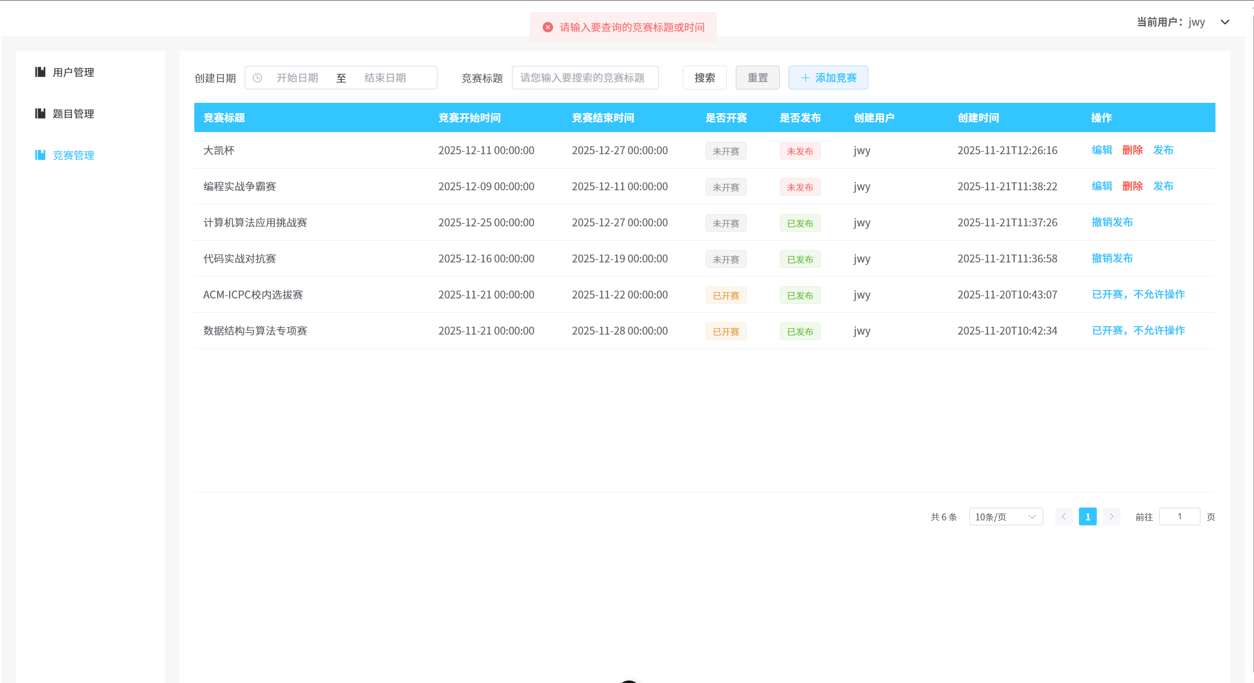Edit the 大凯杯 competition
The width and height of the screenshot is (1254, 683).
click(x=1102, y=150)
